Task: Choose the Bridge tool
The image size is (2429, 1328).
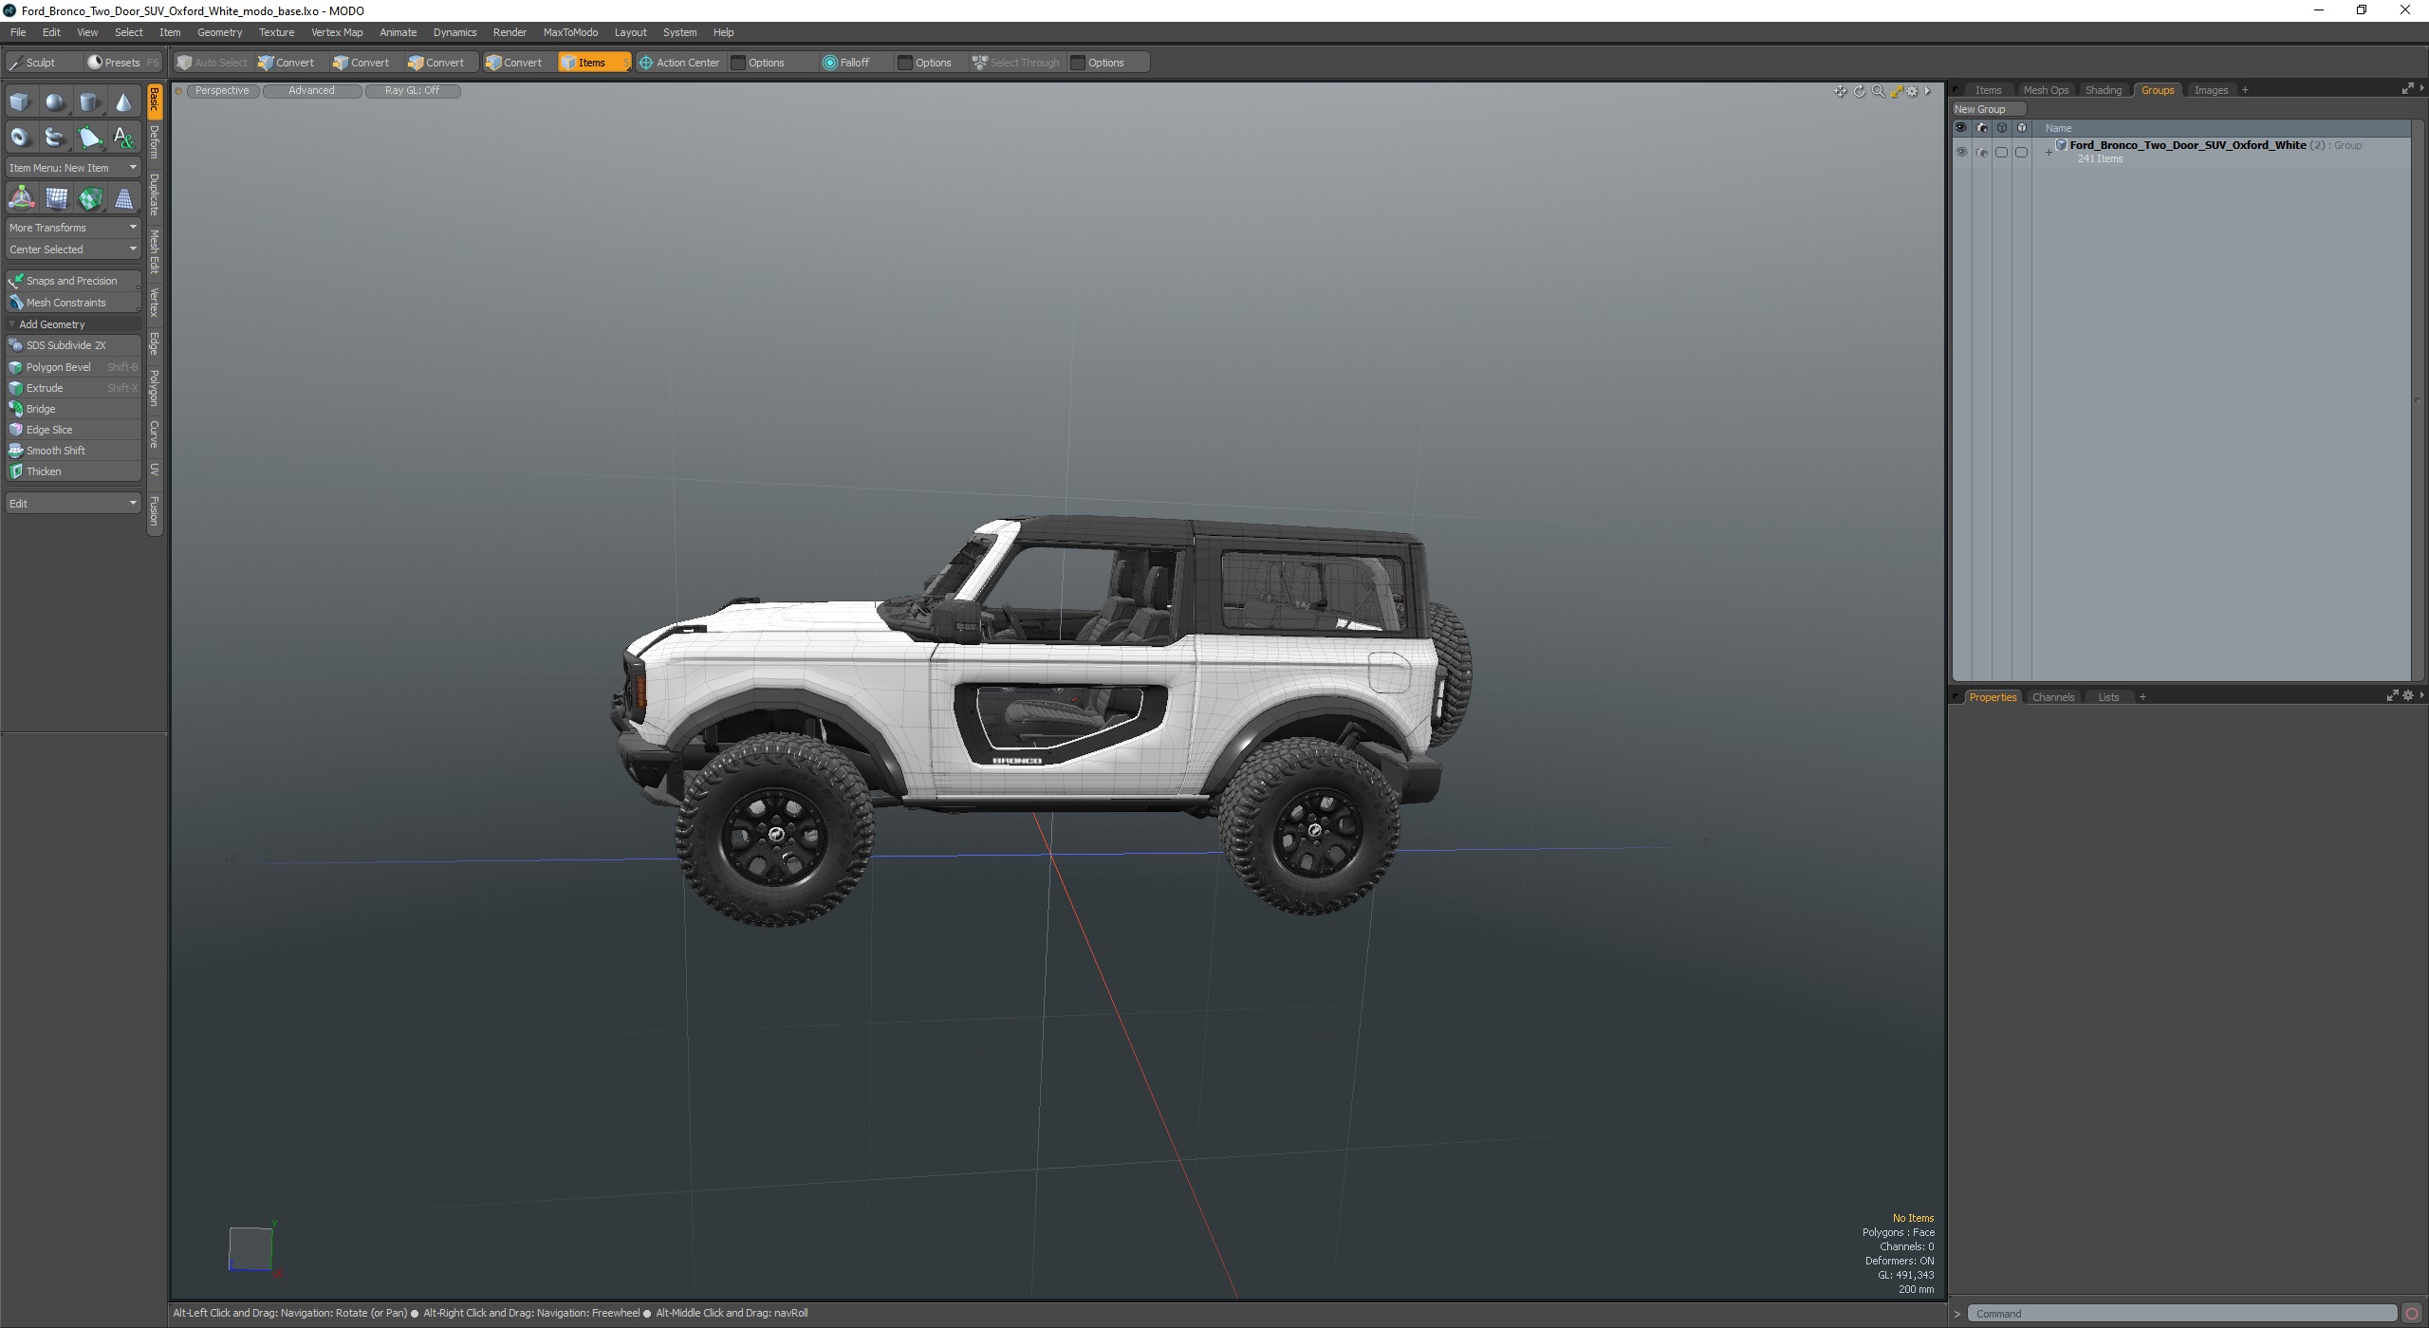Action: (x=73, y=409)
